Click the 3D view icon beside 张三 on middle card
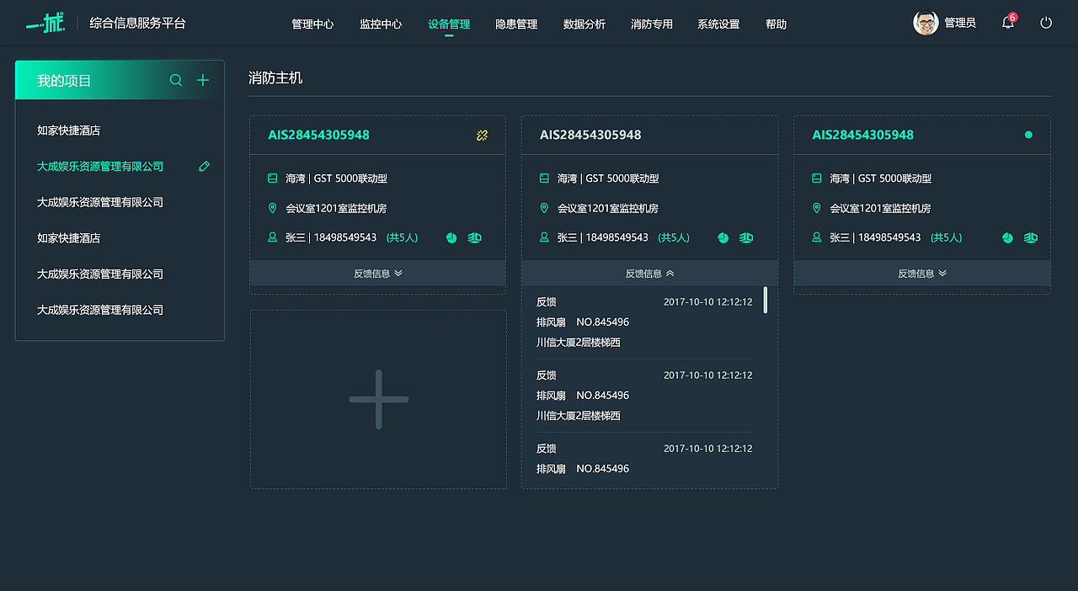The width and height of the screenshot is (1078, 591). [x=745, y=238]
